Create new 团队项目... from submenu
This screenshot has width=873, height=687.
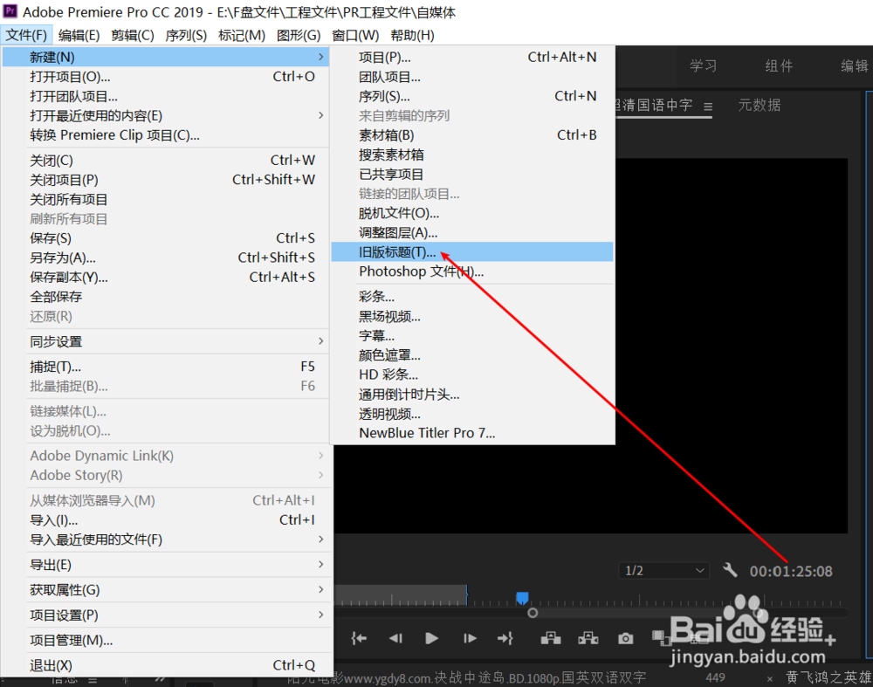click(472, 77)
